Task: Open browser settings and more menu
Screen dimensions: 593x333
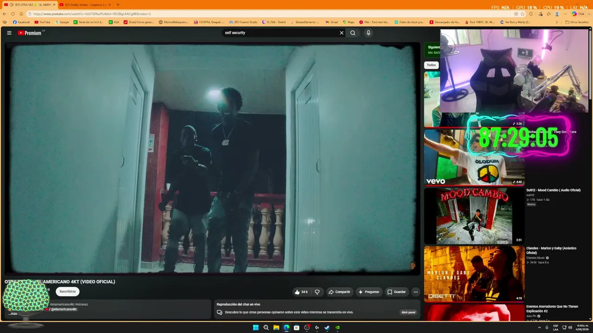Action: coord(565,14)
